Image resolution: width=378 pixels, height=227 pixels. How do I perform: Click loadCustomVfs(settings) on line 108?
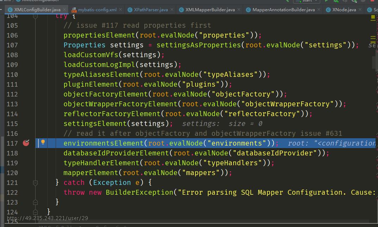(x=114, y=55)
